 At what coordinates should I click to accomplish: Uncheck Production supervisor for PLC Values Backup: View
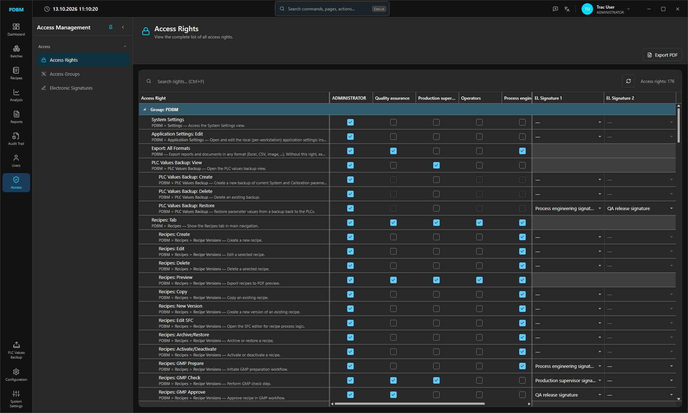pos(436,165)
